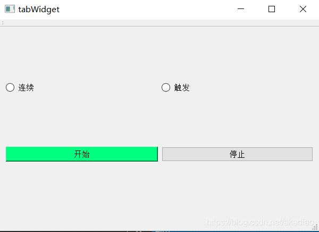
Task: Click the window size grip in bottom corner
Action: point(316,227)
